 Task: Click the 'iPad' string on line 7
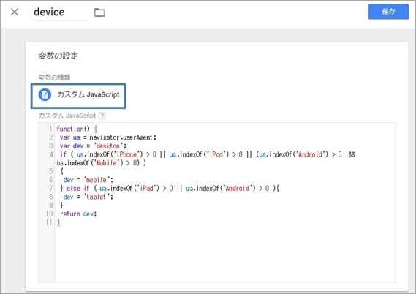[147, 189]
